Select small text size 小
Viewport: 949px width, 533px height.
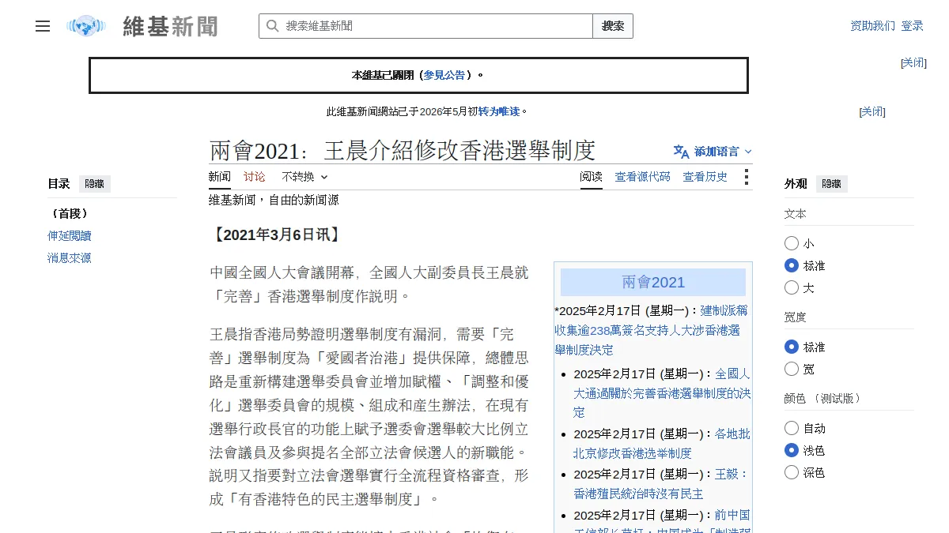point(792,243)
